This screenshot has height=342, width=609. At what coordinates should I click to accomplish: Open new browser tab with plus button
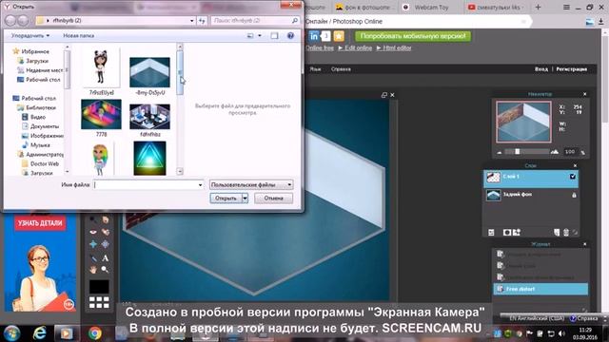point(538,7)
